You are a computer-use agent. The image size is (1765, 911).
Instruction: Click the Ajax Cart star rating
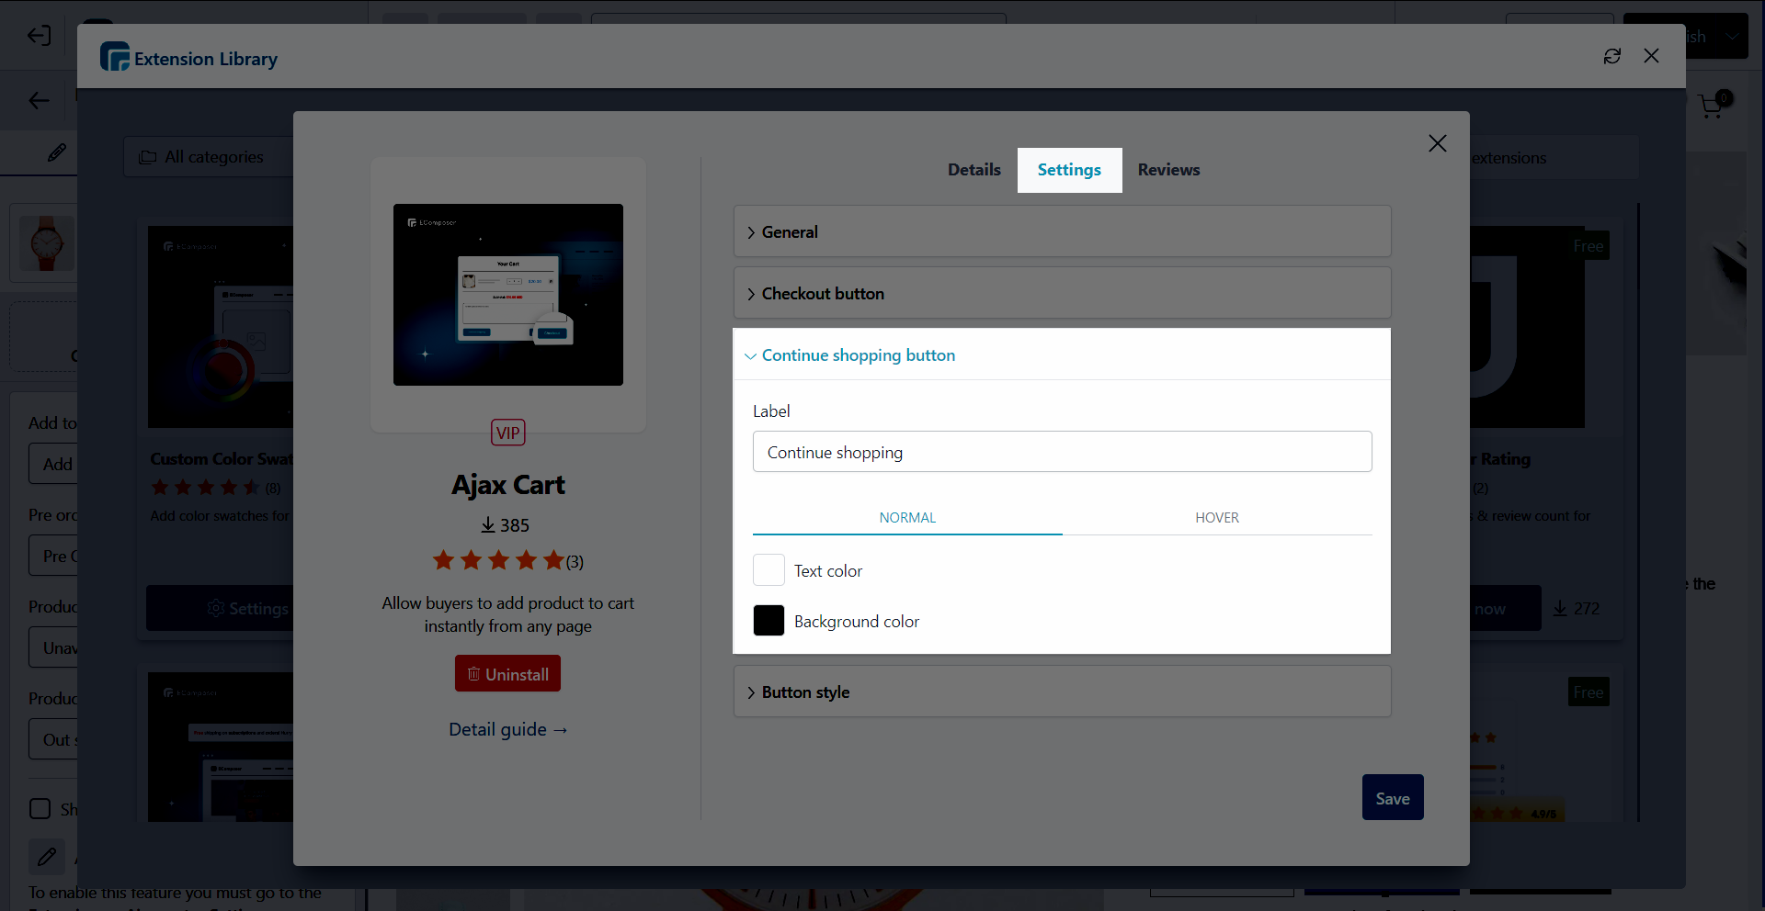click(x=498, y=560)
